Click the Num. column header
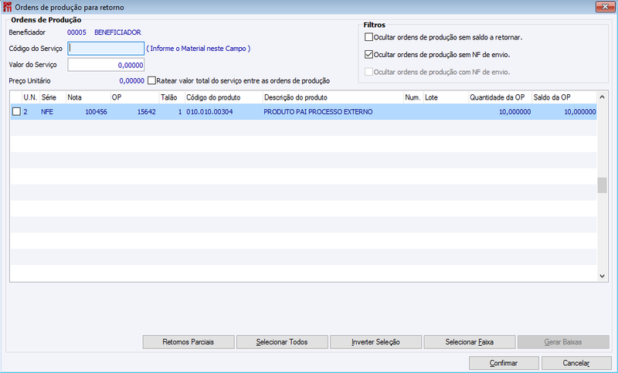618x373 pixels. click(413, 97)
